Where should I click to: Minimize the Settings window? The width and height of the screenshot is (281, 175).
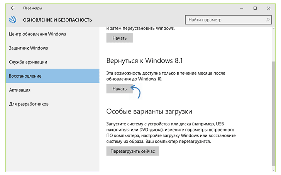tap(242, 8)
